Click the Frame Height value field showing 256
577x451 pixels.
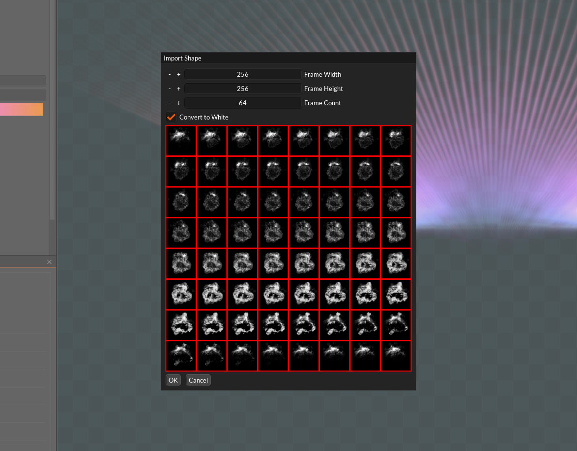242,89
